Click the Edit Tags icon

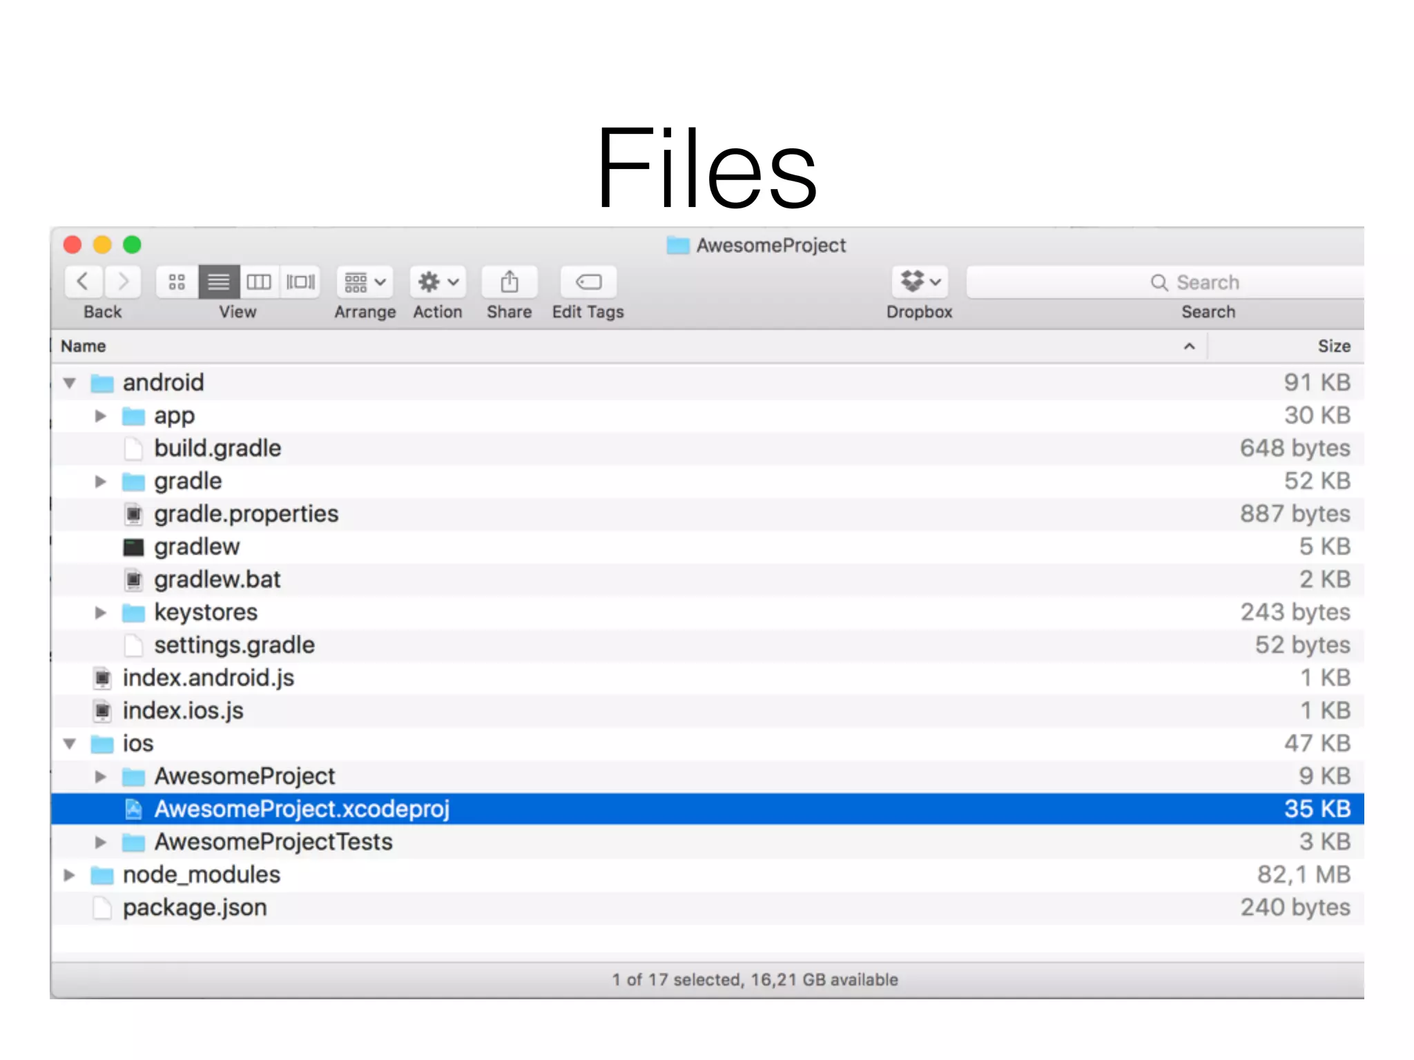coord(588,282)
